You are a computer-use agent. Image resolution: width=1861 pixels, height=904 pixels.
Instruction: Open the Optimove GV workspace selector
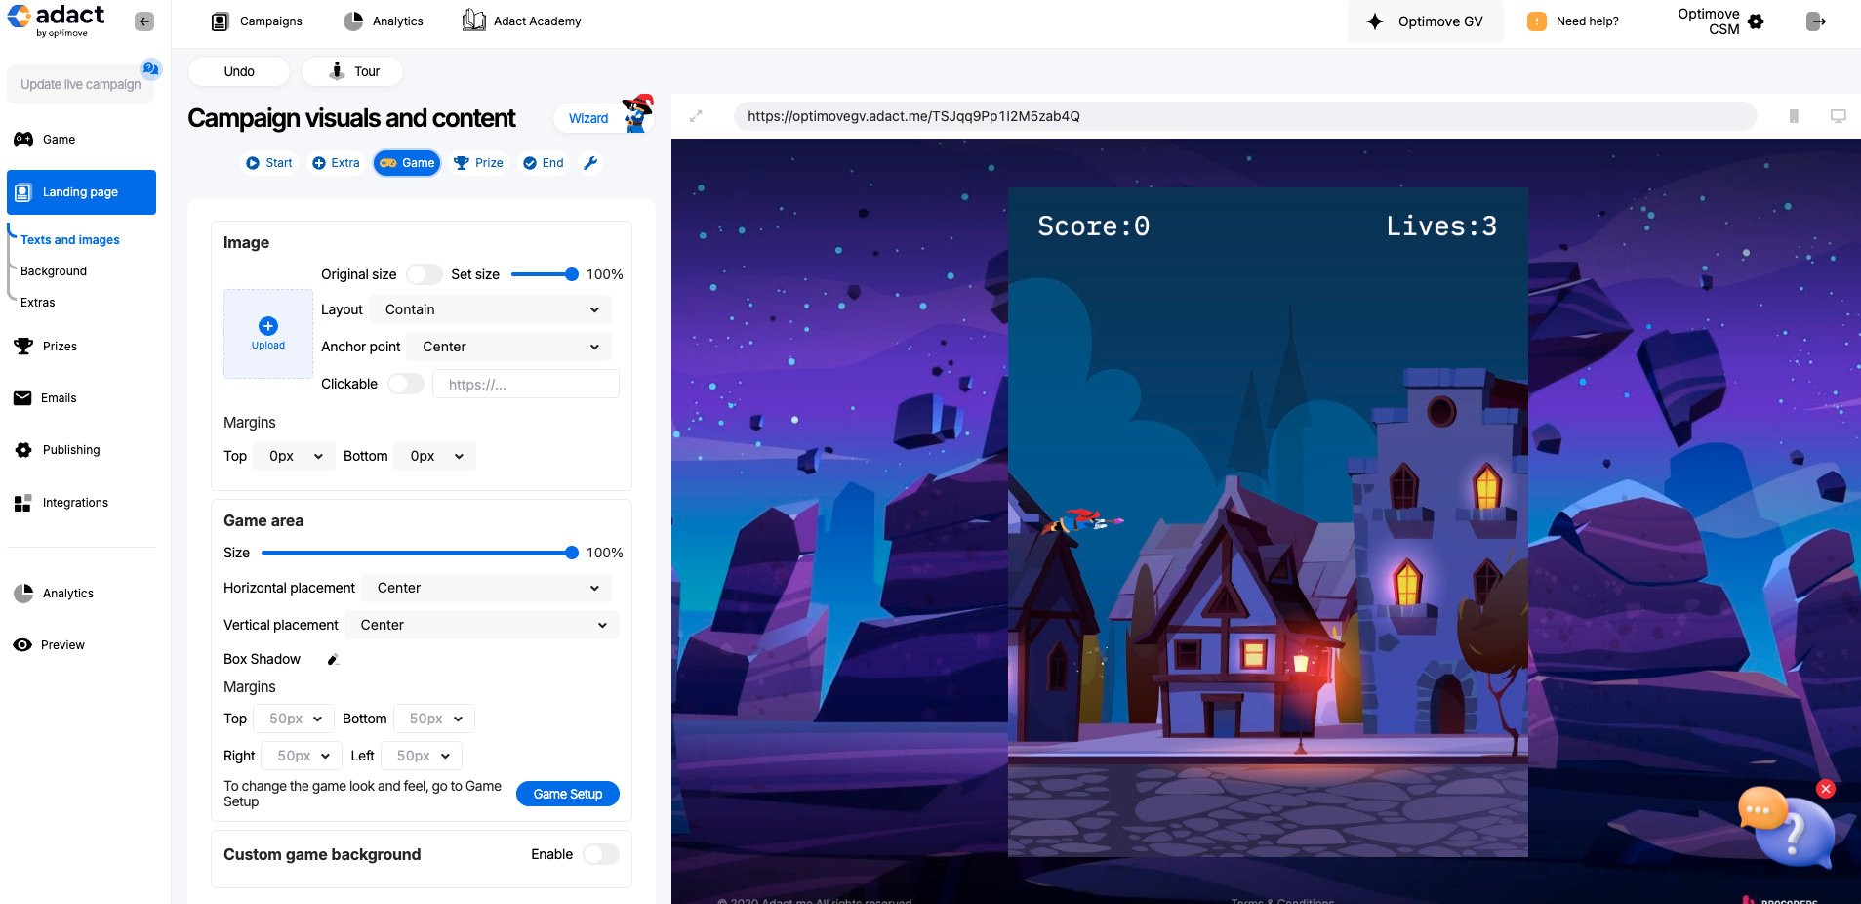click(1425, 21)
